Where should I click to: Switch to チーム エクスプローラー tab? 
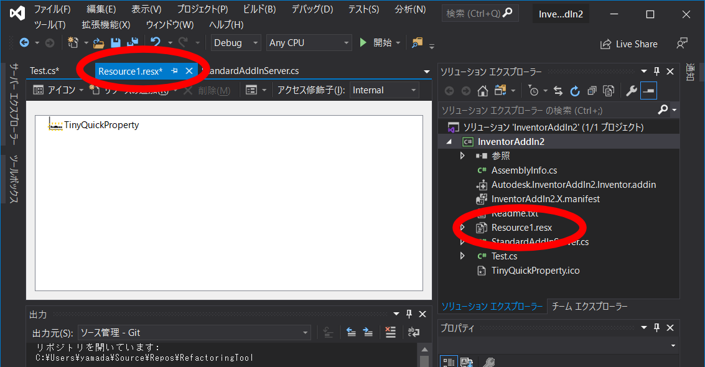pos(589,307)
